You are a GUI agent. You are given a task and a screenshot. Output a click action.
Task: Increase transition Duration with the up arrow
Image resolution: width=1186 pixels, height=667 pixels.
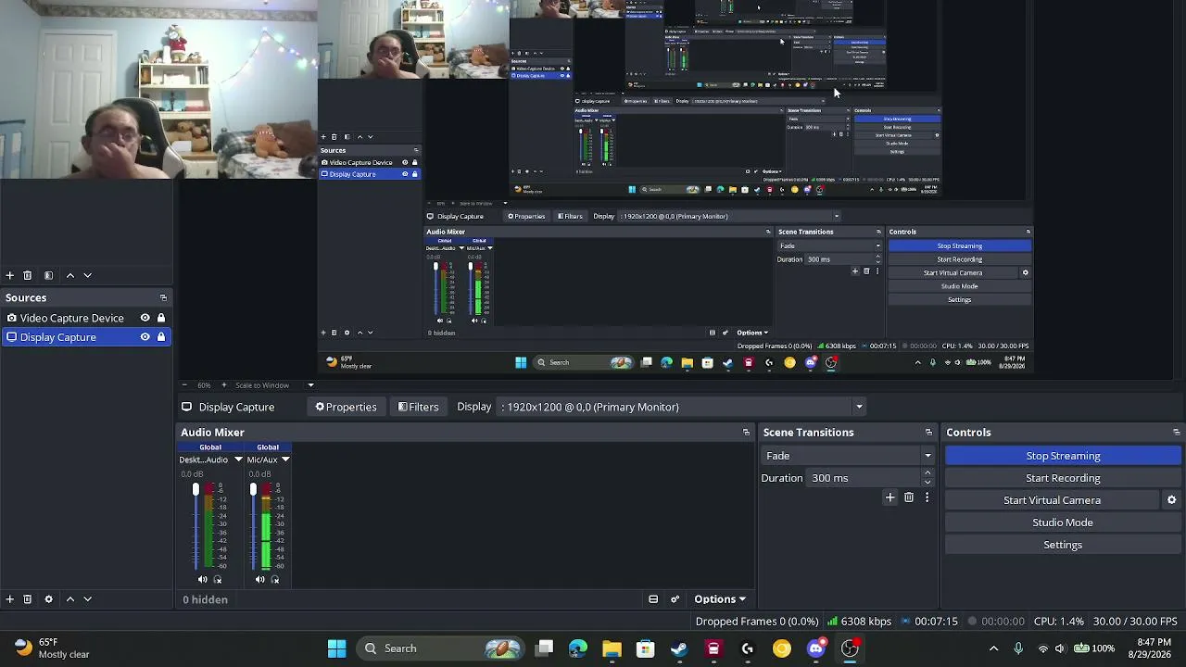(x=927, y=473)
